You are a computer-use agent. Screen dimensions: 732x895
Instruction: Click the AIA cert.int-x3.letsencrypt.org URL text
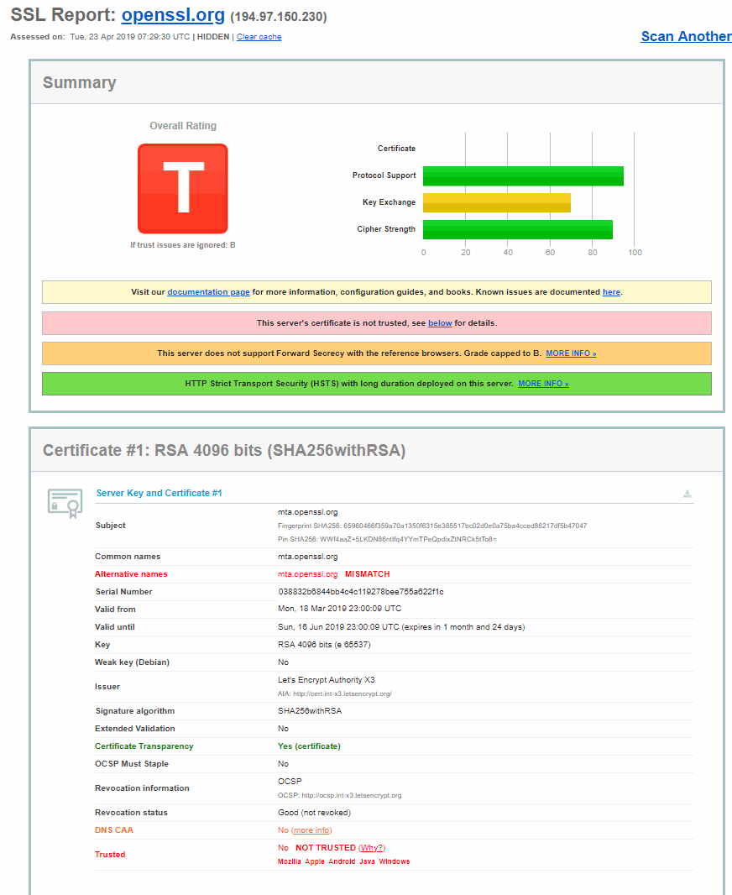coord(342,694)
